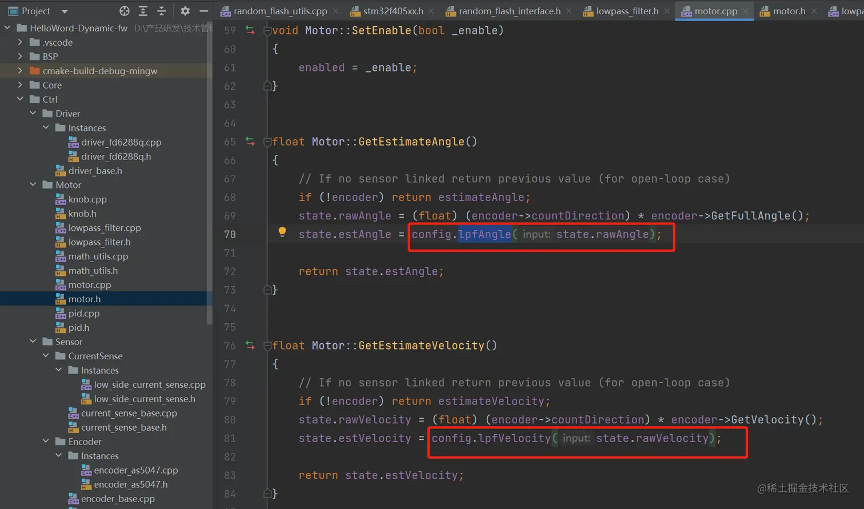Select motor.cpp in the project tree
Viewport: 864px width, 509px height.
90,285
